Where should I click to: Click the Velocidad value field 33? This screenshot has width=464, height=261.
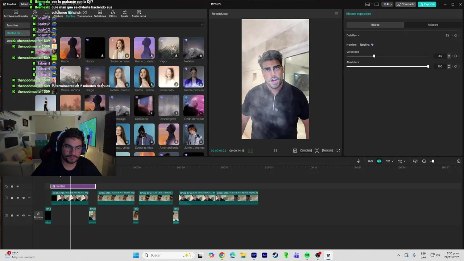click(x=440, y=56)
